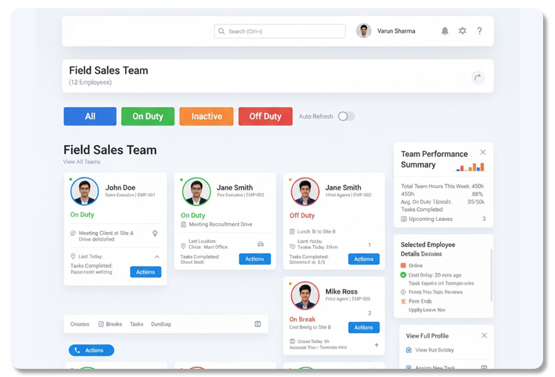Click the calendar icon beside Upcoming Leaves
The height and width of the screenshot is (377, 555).
(x=404, y=219)
